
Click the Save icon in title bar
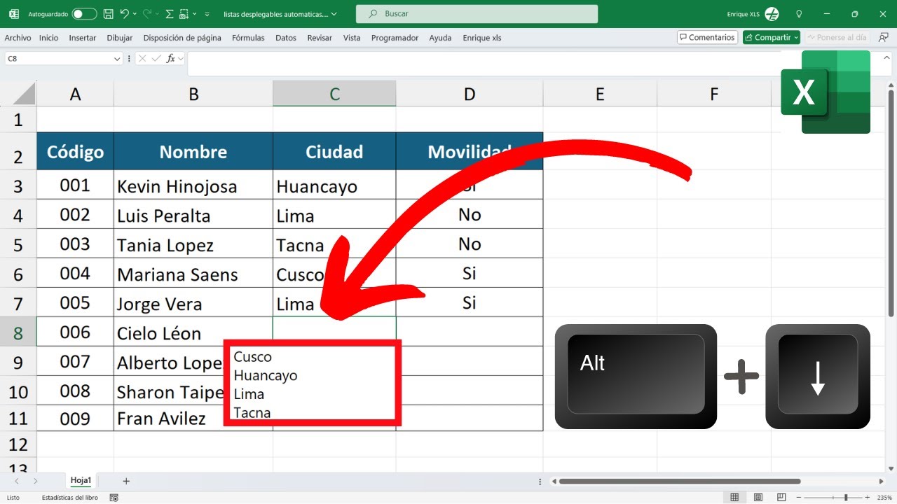click(108, 14)
